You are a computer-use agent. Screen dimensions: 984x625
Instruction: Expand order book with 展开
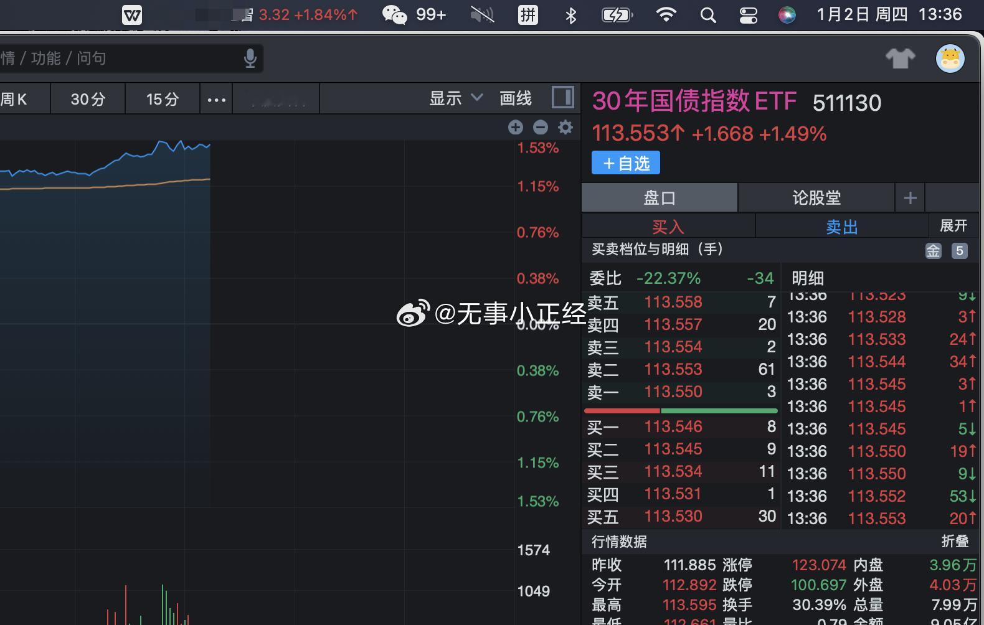pos(953,225)
